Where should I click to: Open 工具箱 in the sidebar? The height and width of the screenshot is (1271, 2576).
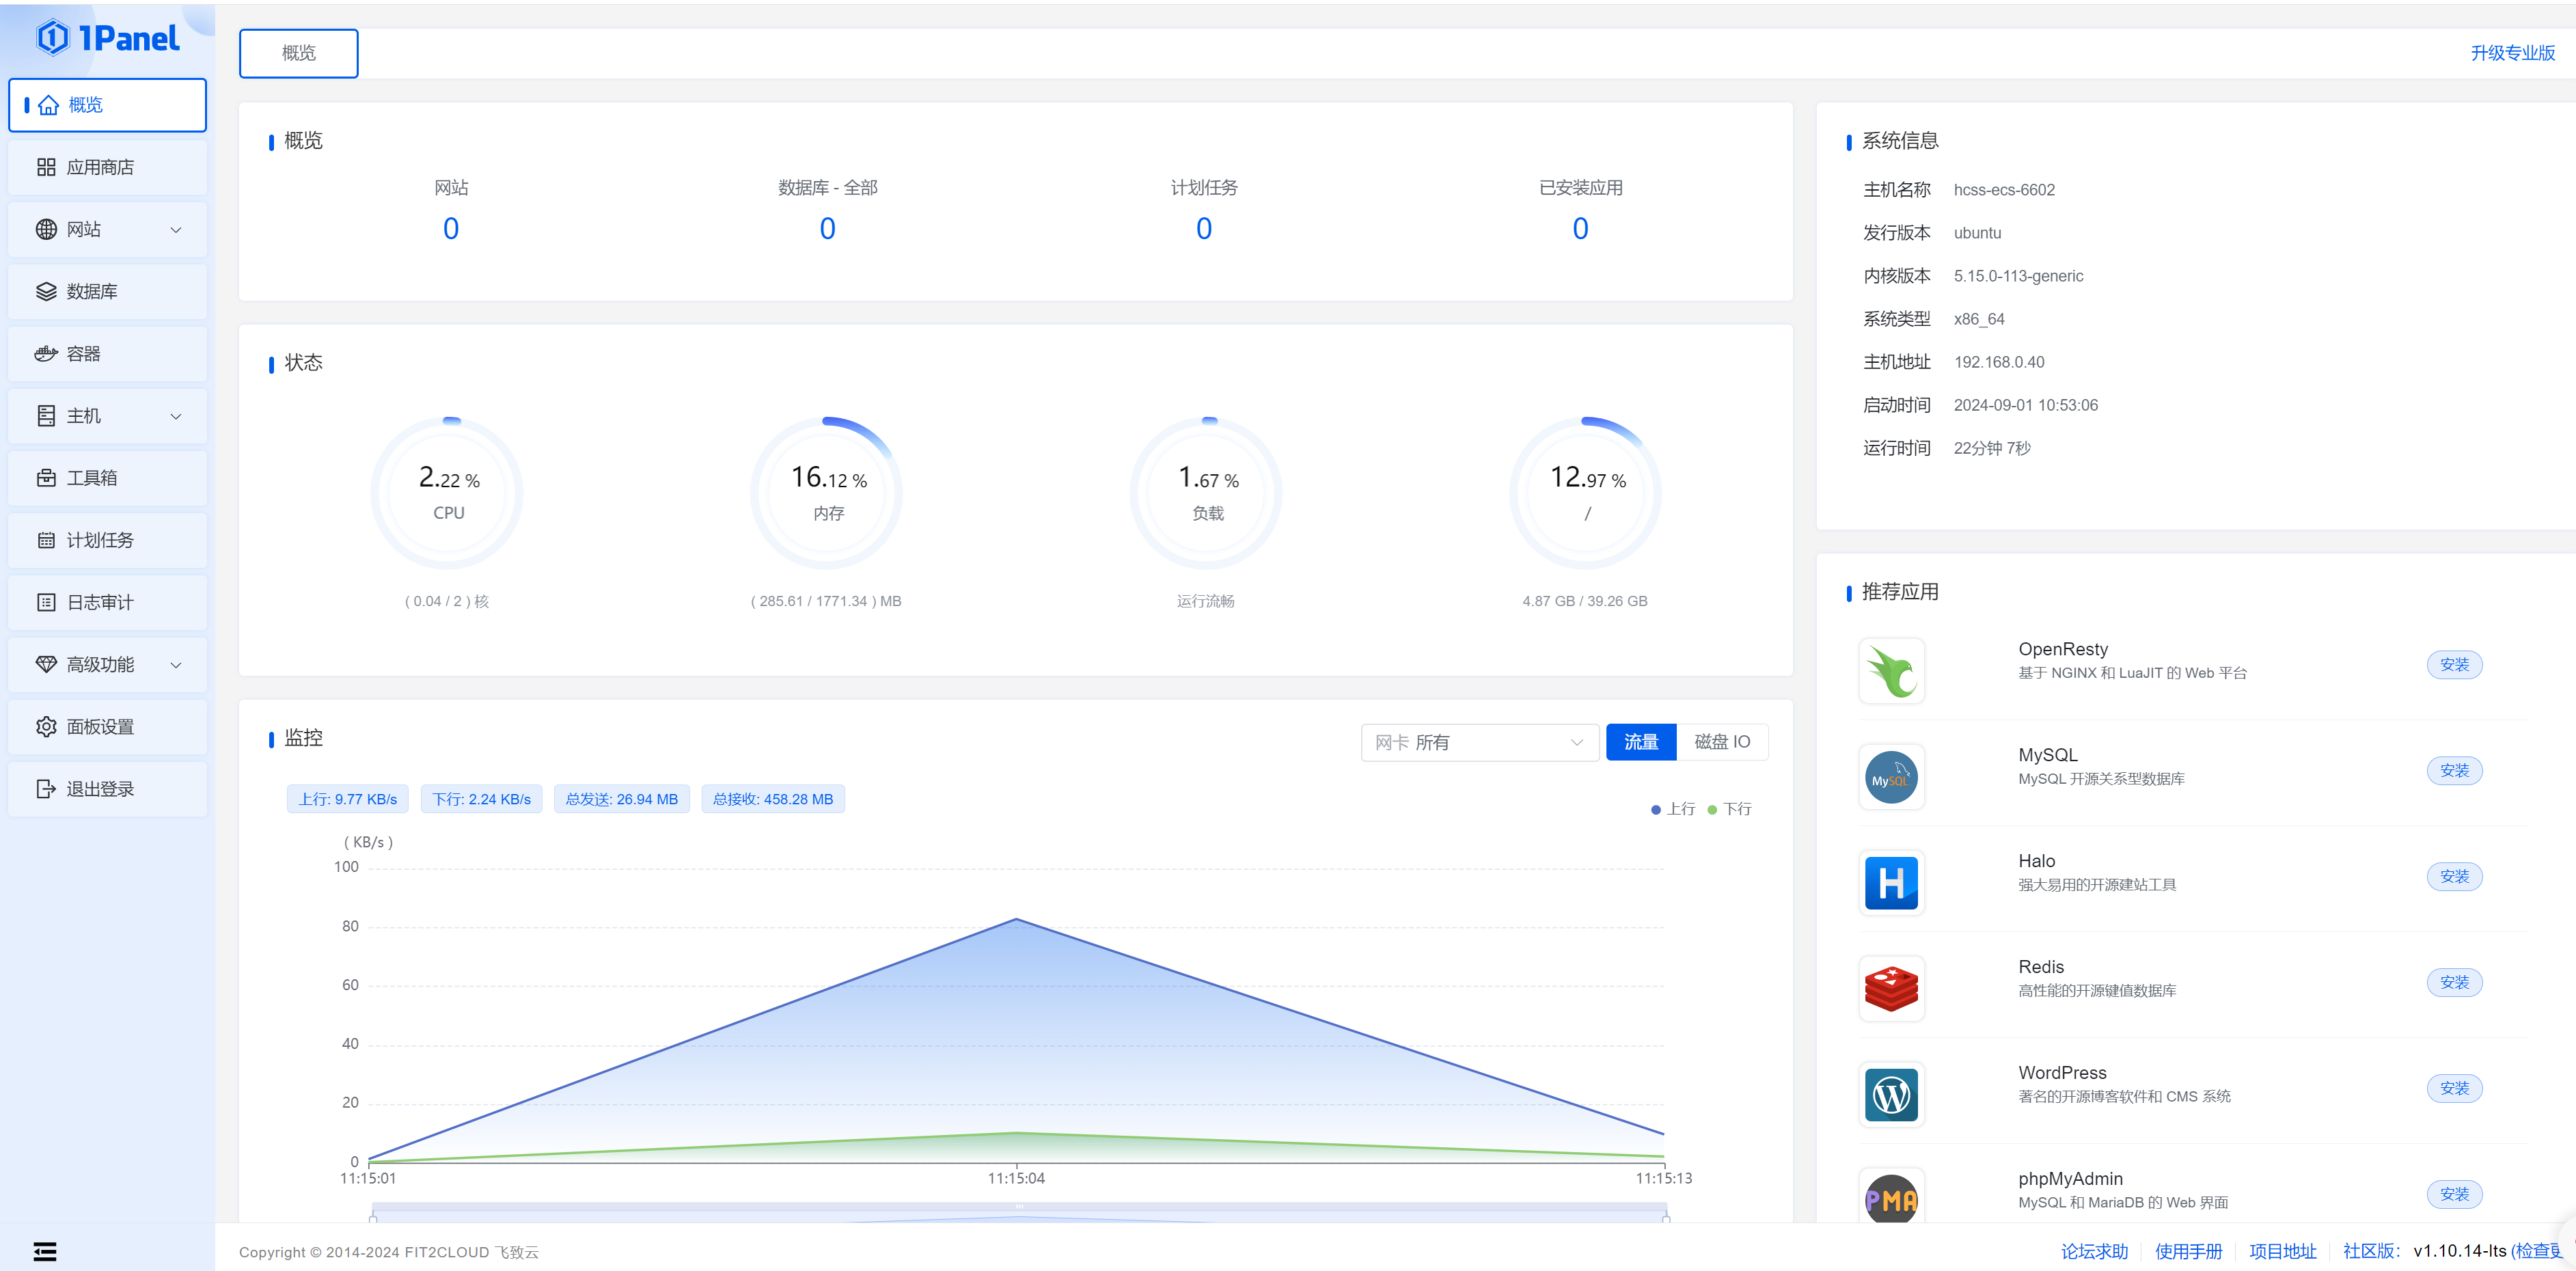(107, 478)
